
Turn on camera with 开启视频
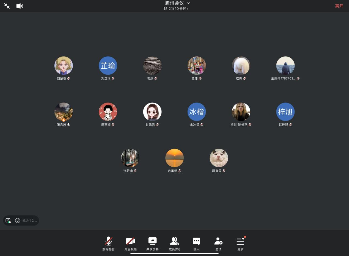[x=130, y=244]
